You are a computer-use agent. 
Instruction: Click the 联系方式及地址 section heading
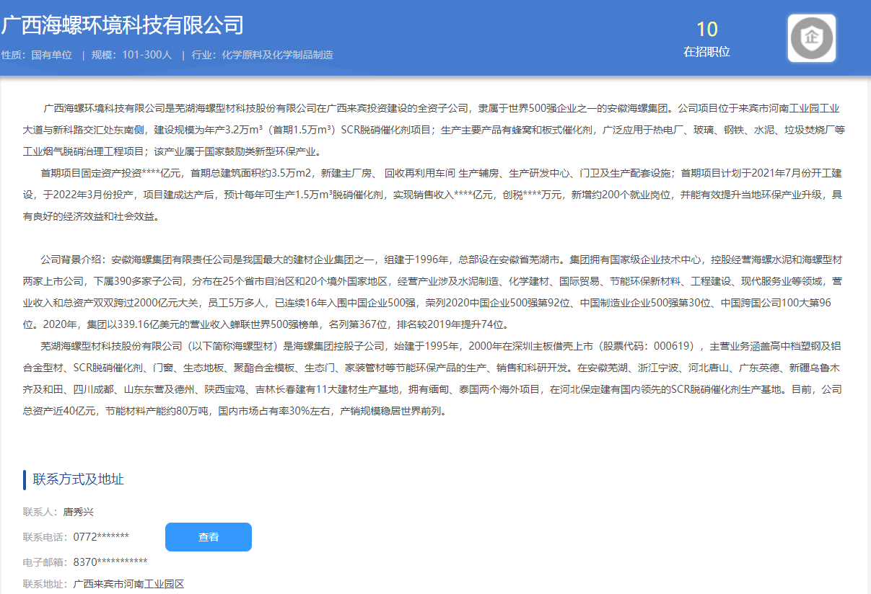click(x=79, y=479)
